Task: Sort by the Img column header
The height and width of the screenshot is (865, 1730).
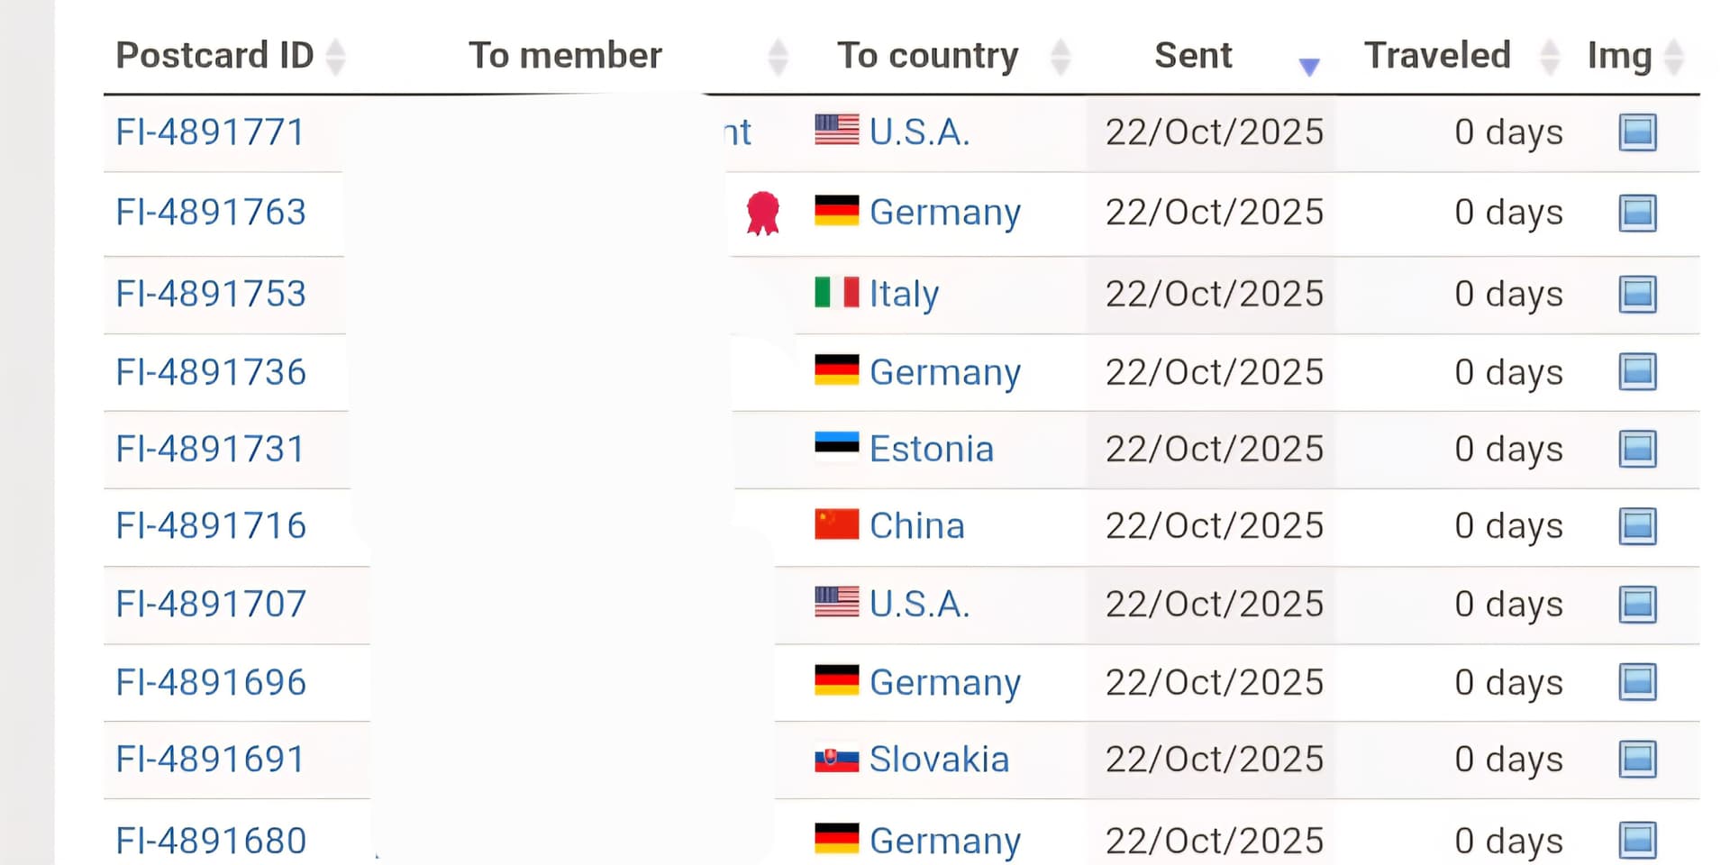Action: pos(1619,56)
